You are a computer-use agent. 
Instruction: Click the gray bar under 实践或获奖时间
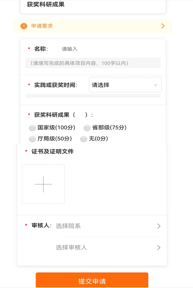click(x=93, y=96)
